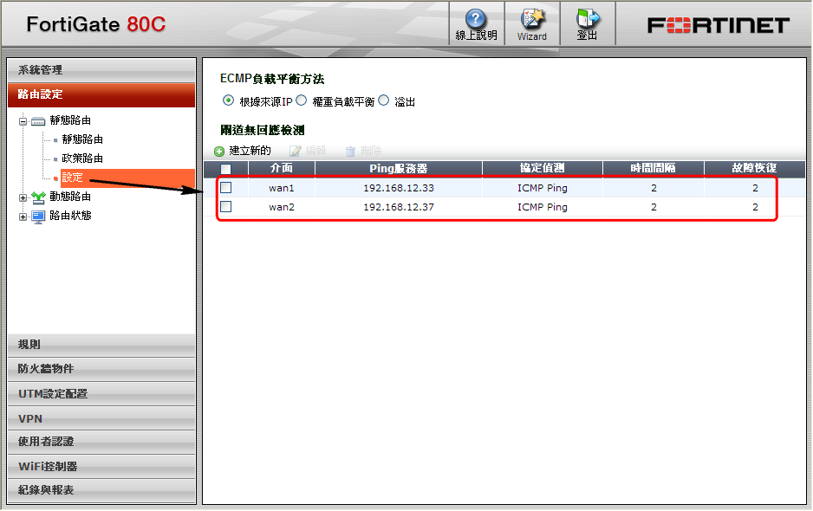Open the 規則 menu section
Image resolution: width=813 pixels, height=511 pixels.
click(101, 345)
